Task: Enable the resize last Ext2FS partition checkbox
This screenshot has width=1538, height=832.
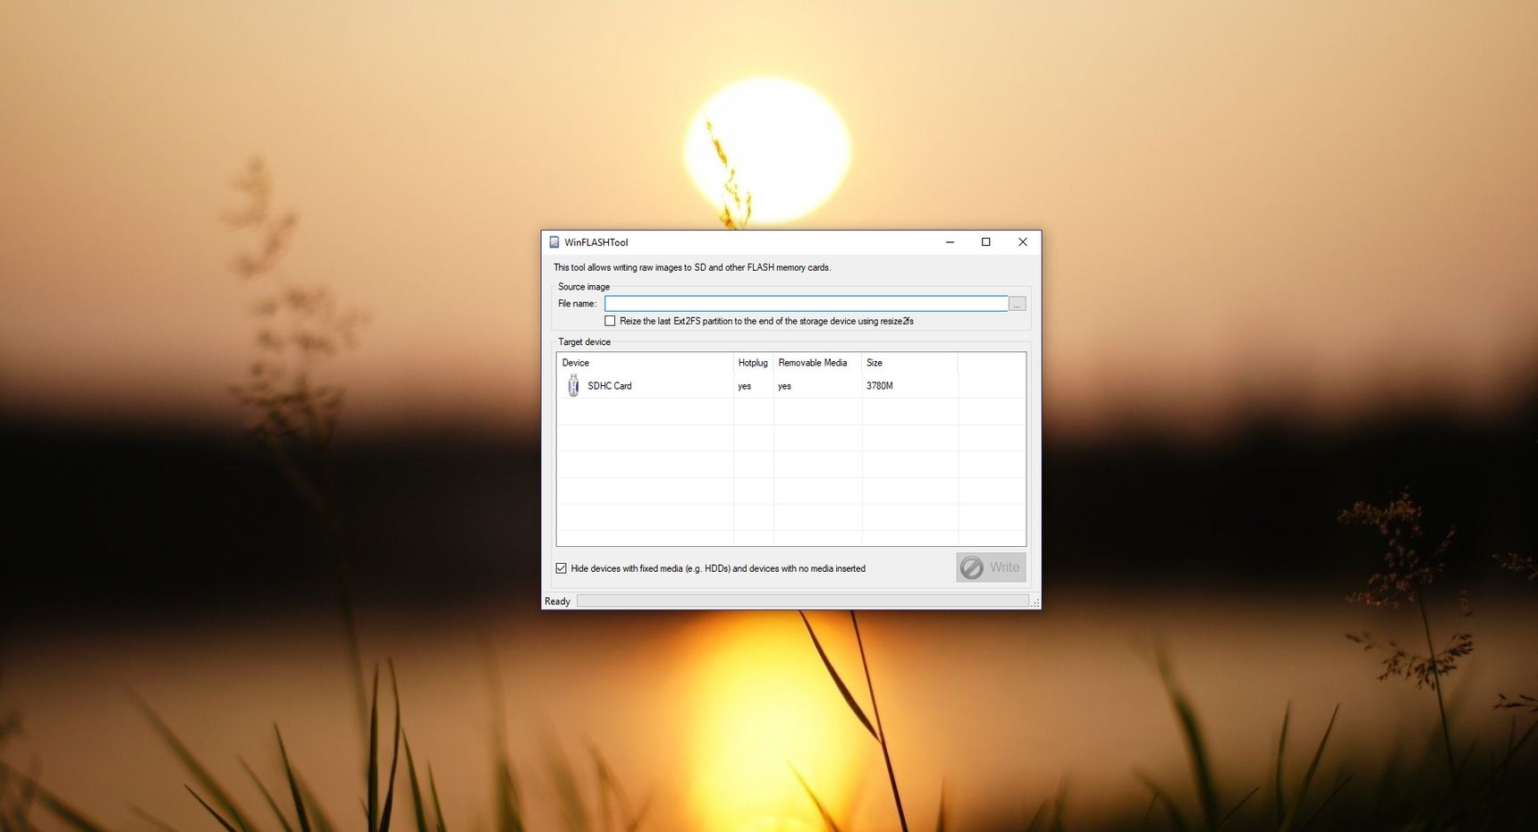Action: click(610, 321)
